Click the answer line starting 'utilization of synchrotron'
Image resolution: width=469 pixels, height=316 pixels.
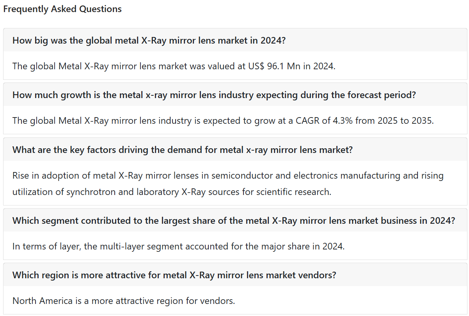[x=172, y=191]
